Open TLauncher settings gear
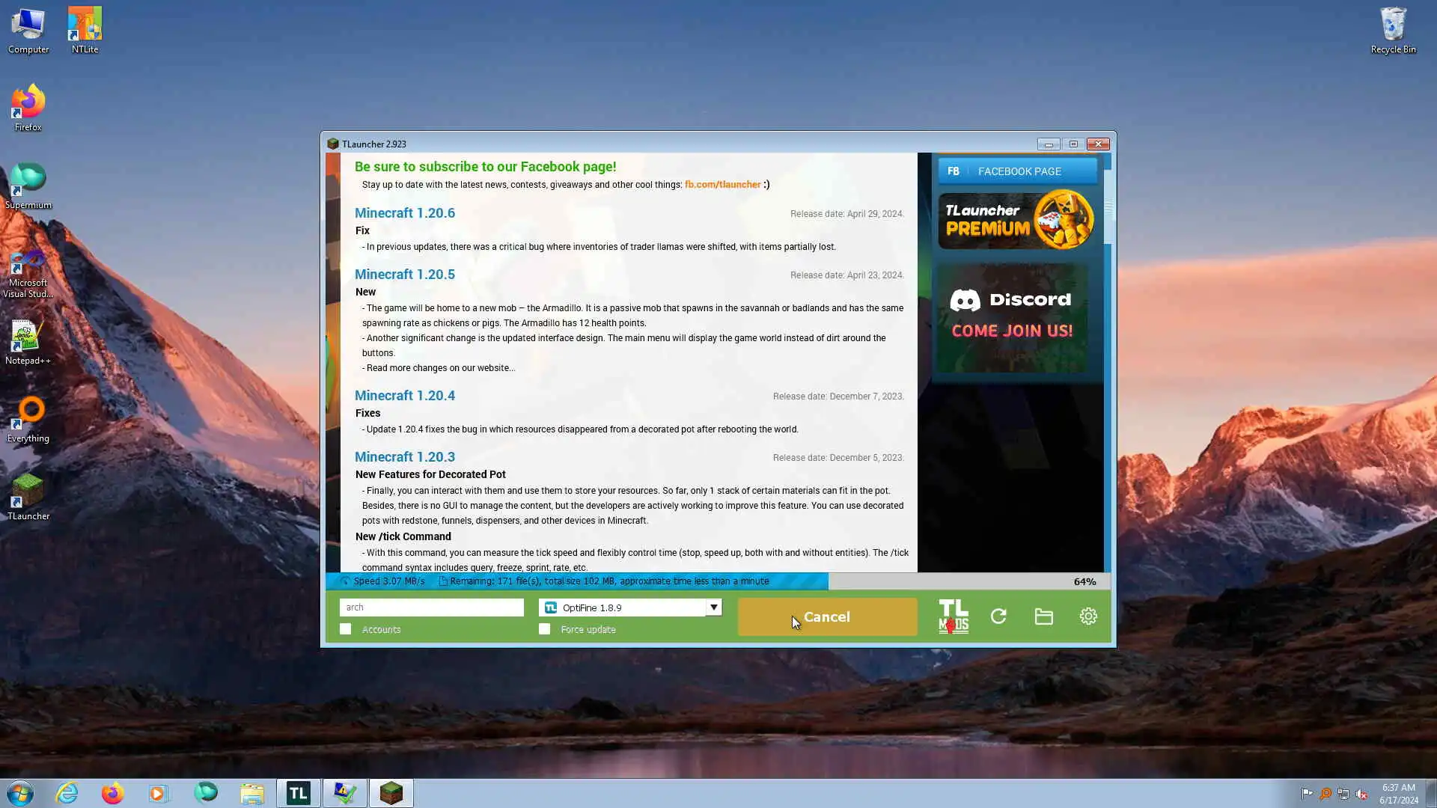The width and height of the screenshot is (1437, 808). [1088, 616]
